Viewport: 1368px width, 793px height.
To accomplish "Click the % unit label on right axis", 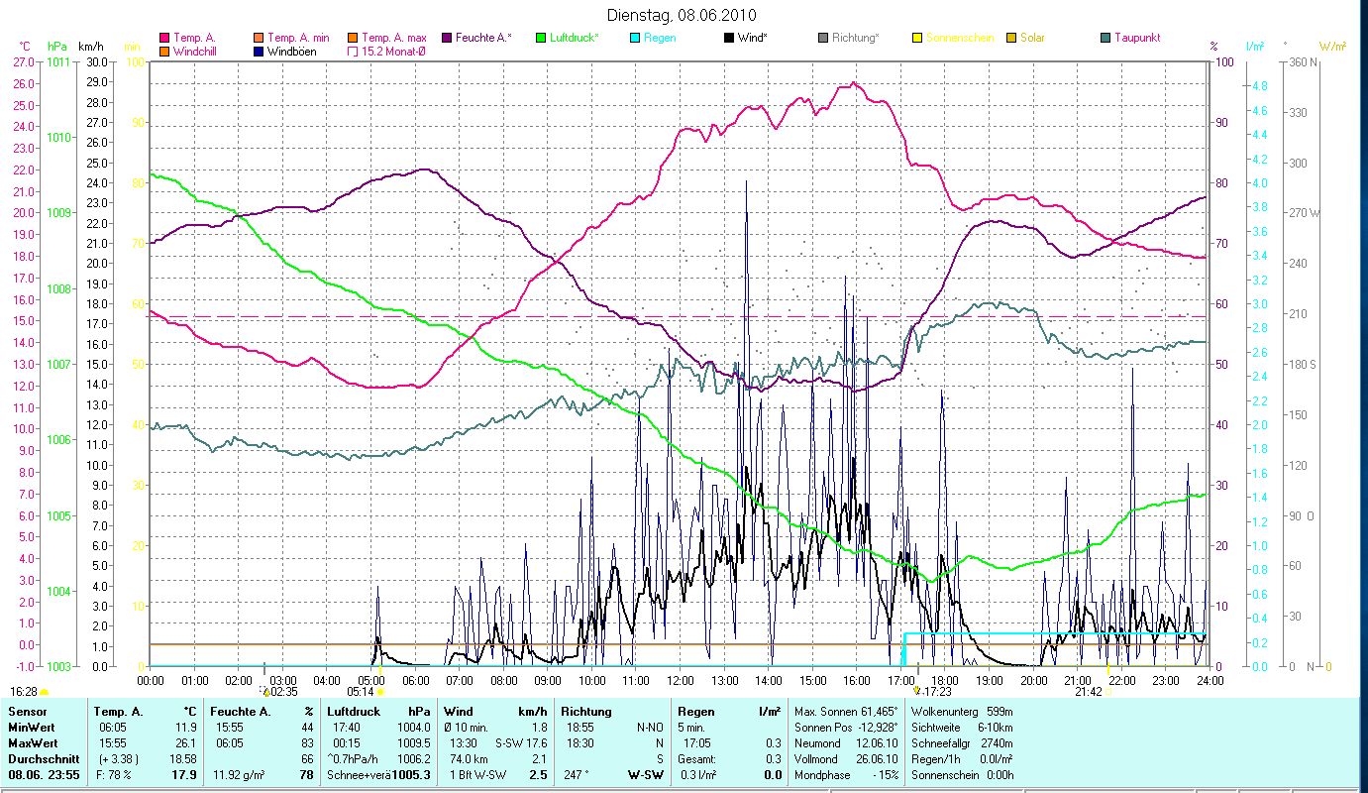I will click(x=1213, y=47).
